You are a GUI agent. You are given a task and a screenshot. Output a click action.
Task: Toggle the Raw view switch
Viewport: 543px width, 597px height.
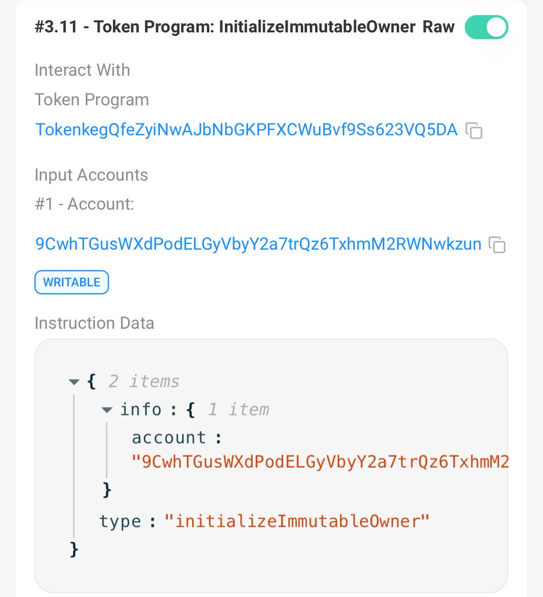(x=486, y=27)
